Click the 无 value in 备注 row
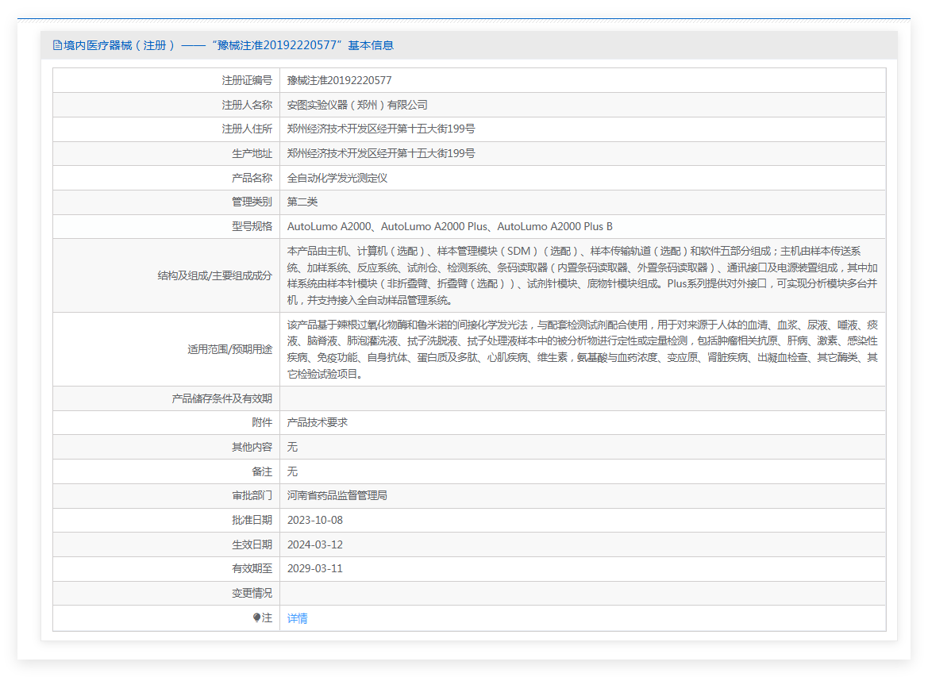Viewport: 928px width, 677px height. pos(292,471)
